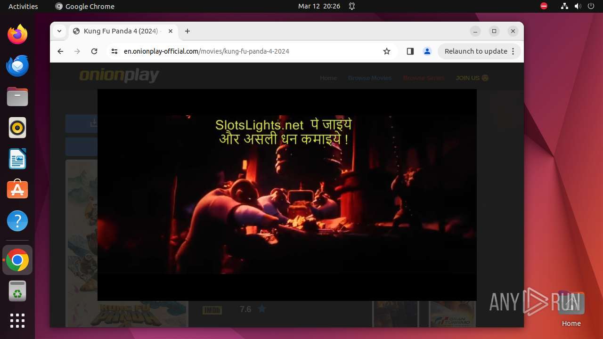Click the onionplay logo
The image size is (603, 339).
pos(119,75)
